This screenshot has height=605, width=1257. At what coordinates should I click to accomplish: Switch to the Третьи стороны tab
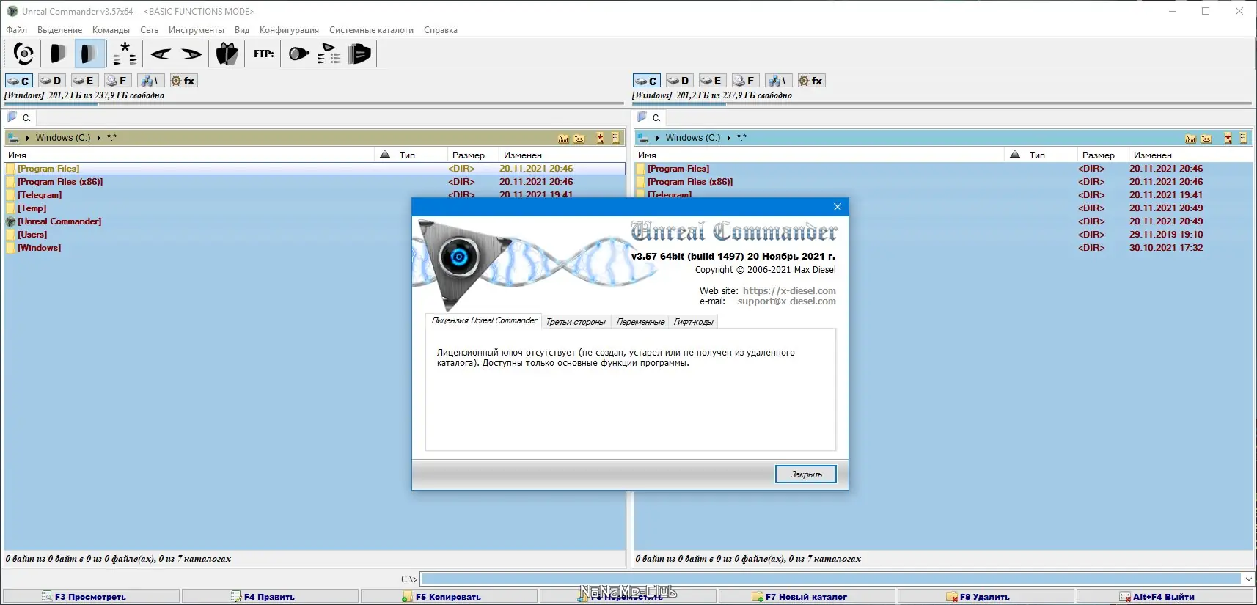click(x=576, y=322)
